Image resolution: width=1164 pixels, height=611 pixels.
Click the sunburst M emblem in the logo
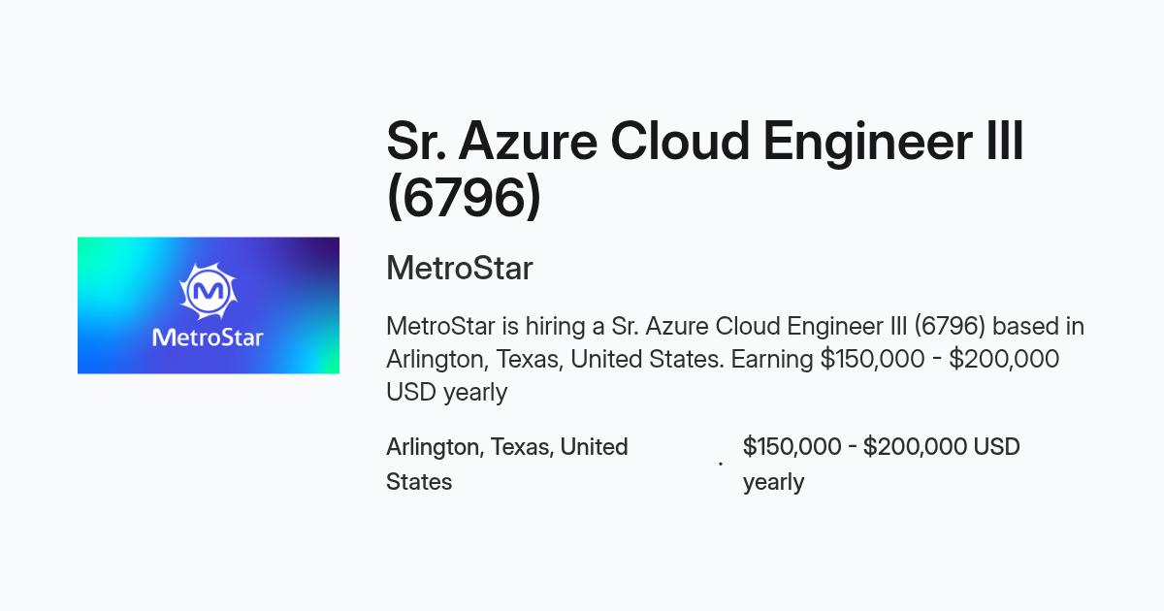pos(208,290)
